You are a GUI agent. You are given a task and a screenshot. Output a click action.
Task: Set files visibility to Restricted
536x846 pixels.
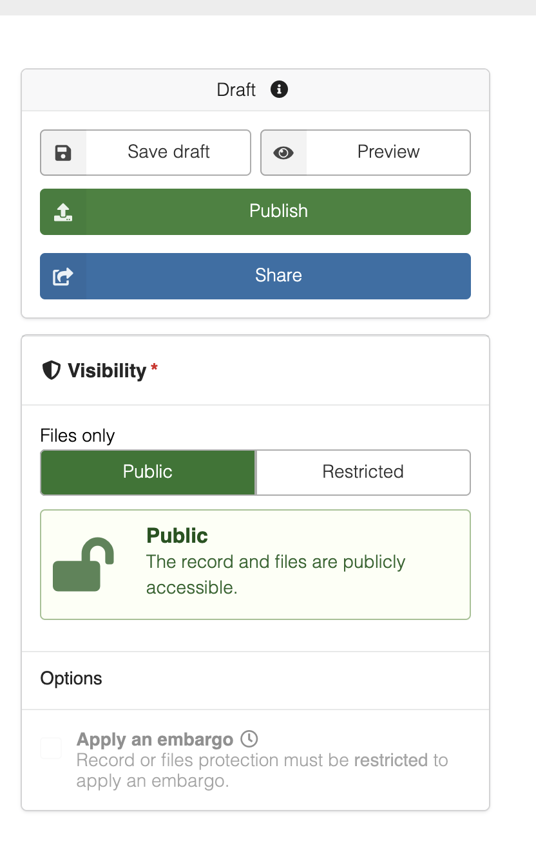pyautogui.click(x=363, y=472)
